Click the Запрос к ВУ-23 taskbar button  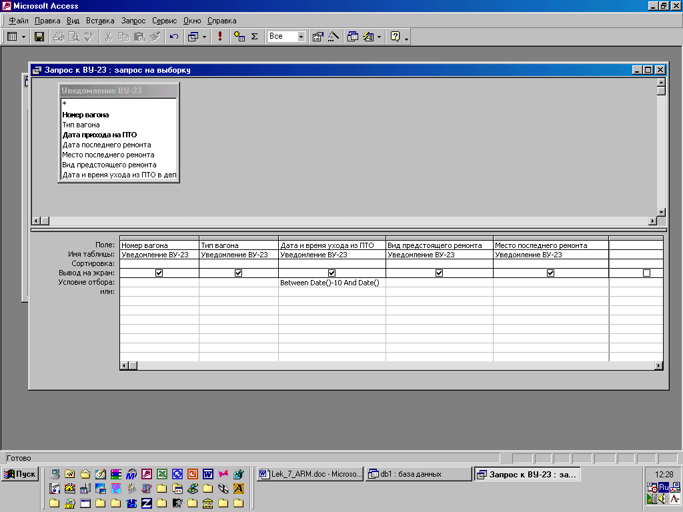pyautogui.click(x=527, y=474)
